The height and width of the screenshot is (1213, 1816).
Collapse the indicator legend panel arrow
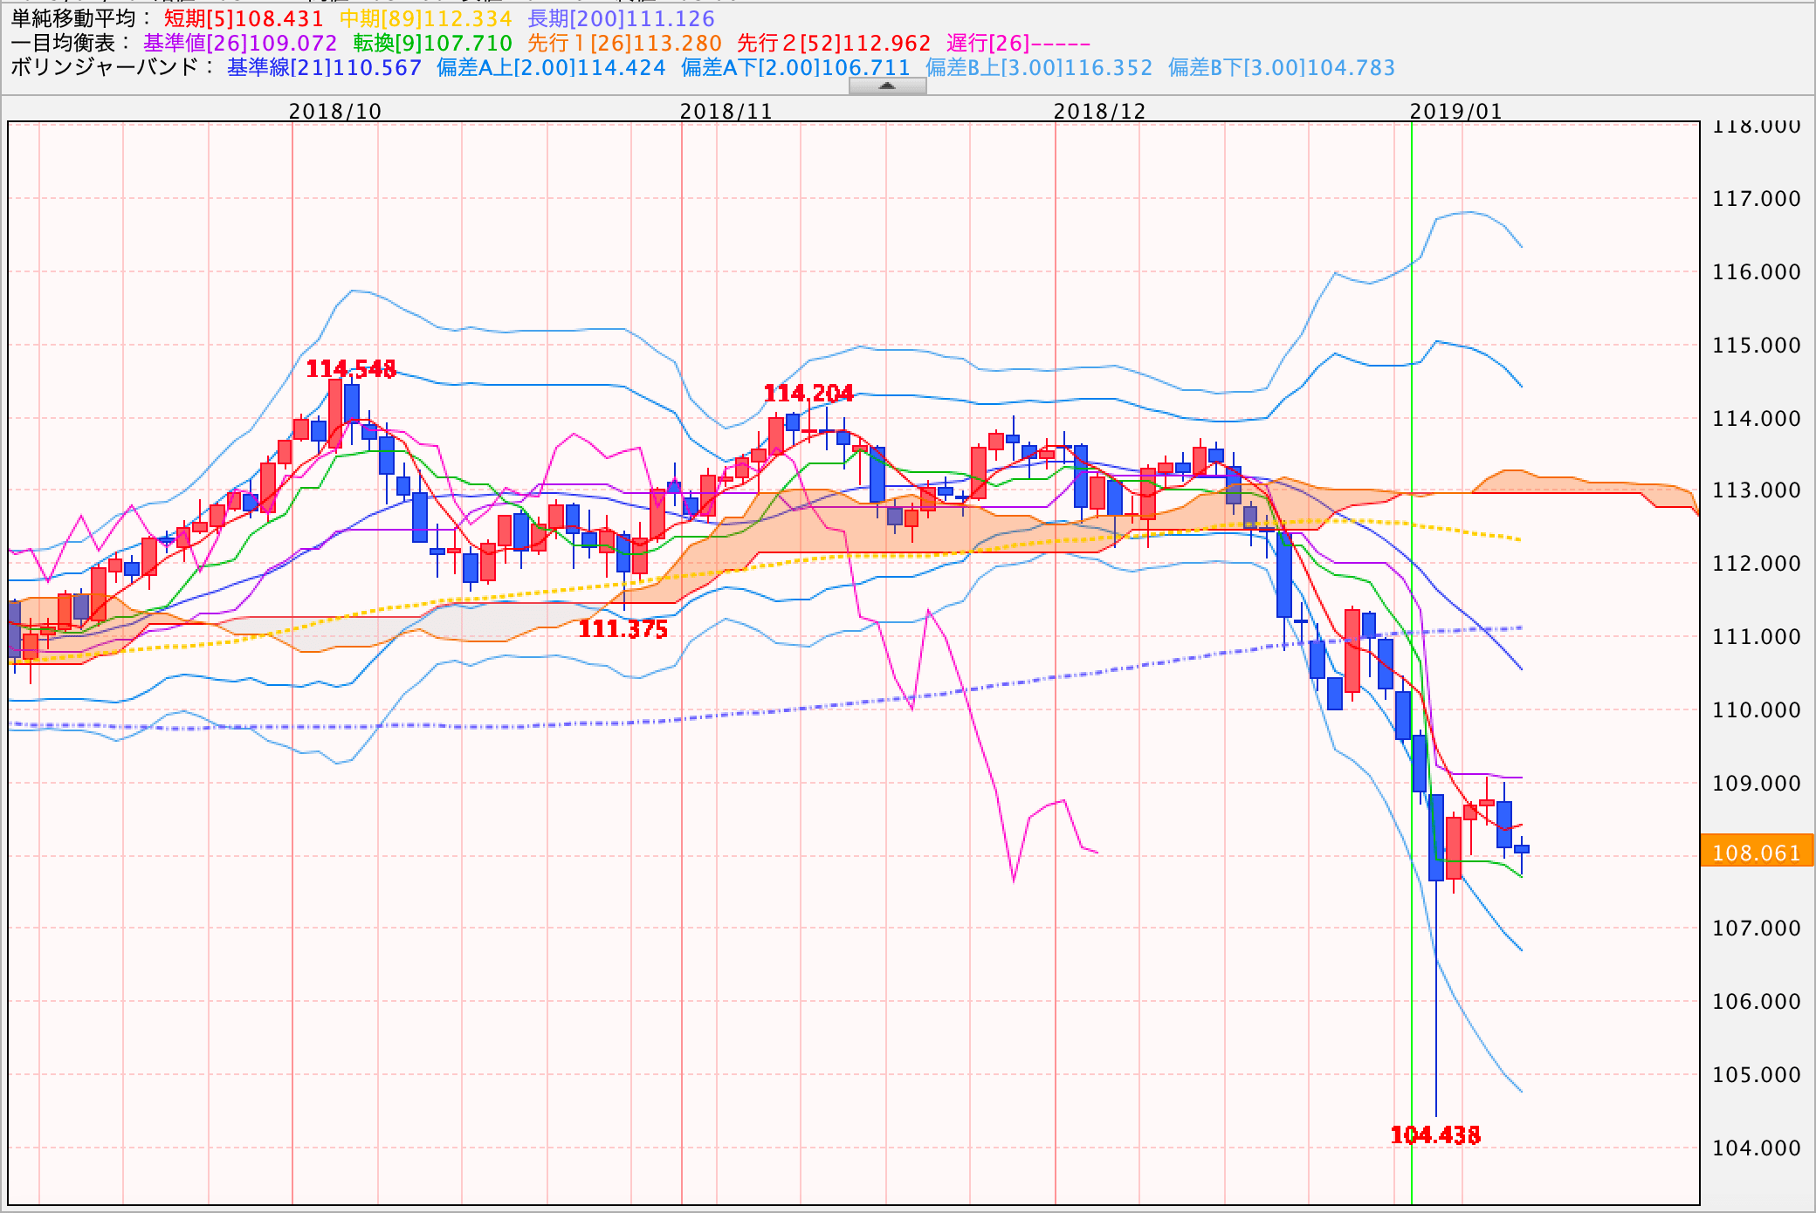coord(887,86)
